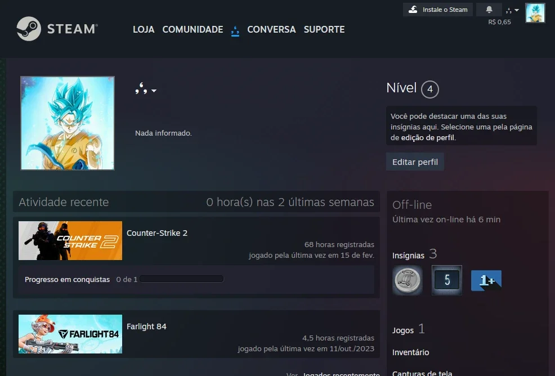The image size is (555, 376).
Task: Open the Counter-Strike 2 title link
Action: 157,233
